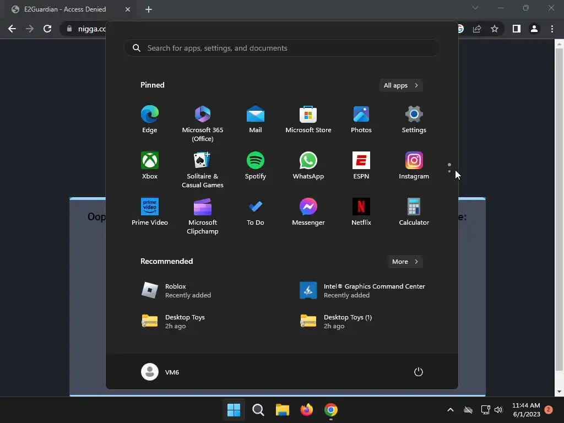564x423 pixels.
Task: Click the OneDrive cloud tray icon
Action: pyautogui.click(x=468, y=410)
